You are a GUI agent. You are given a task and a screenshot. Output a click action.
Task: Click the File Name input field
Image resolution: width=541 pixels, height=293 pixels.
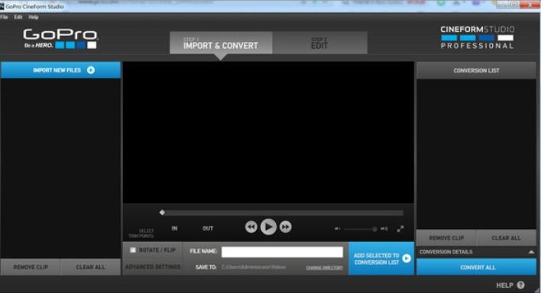click(x=282, y=252)
